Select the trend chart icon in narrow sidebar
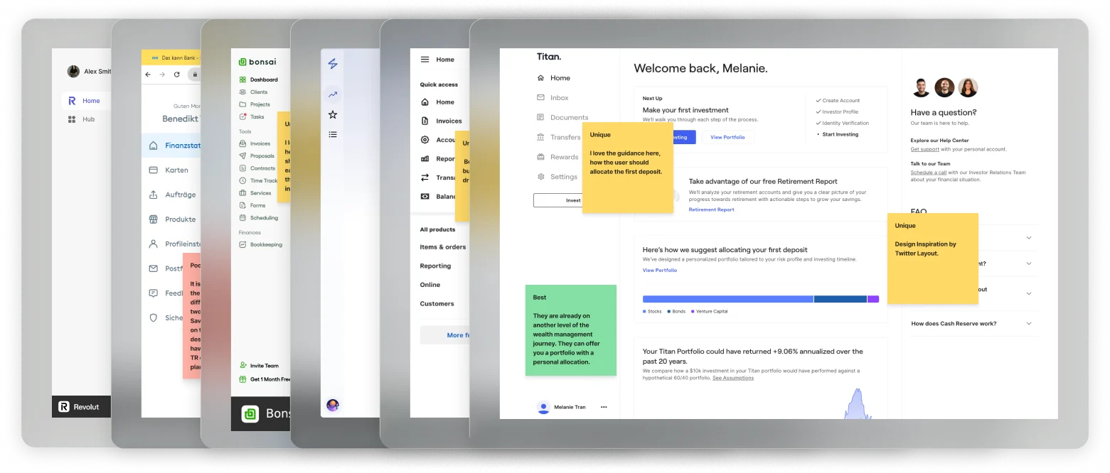Screen dimensions: 1110x473 pos(332,94)
